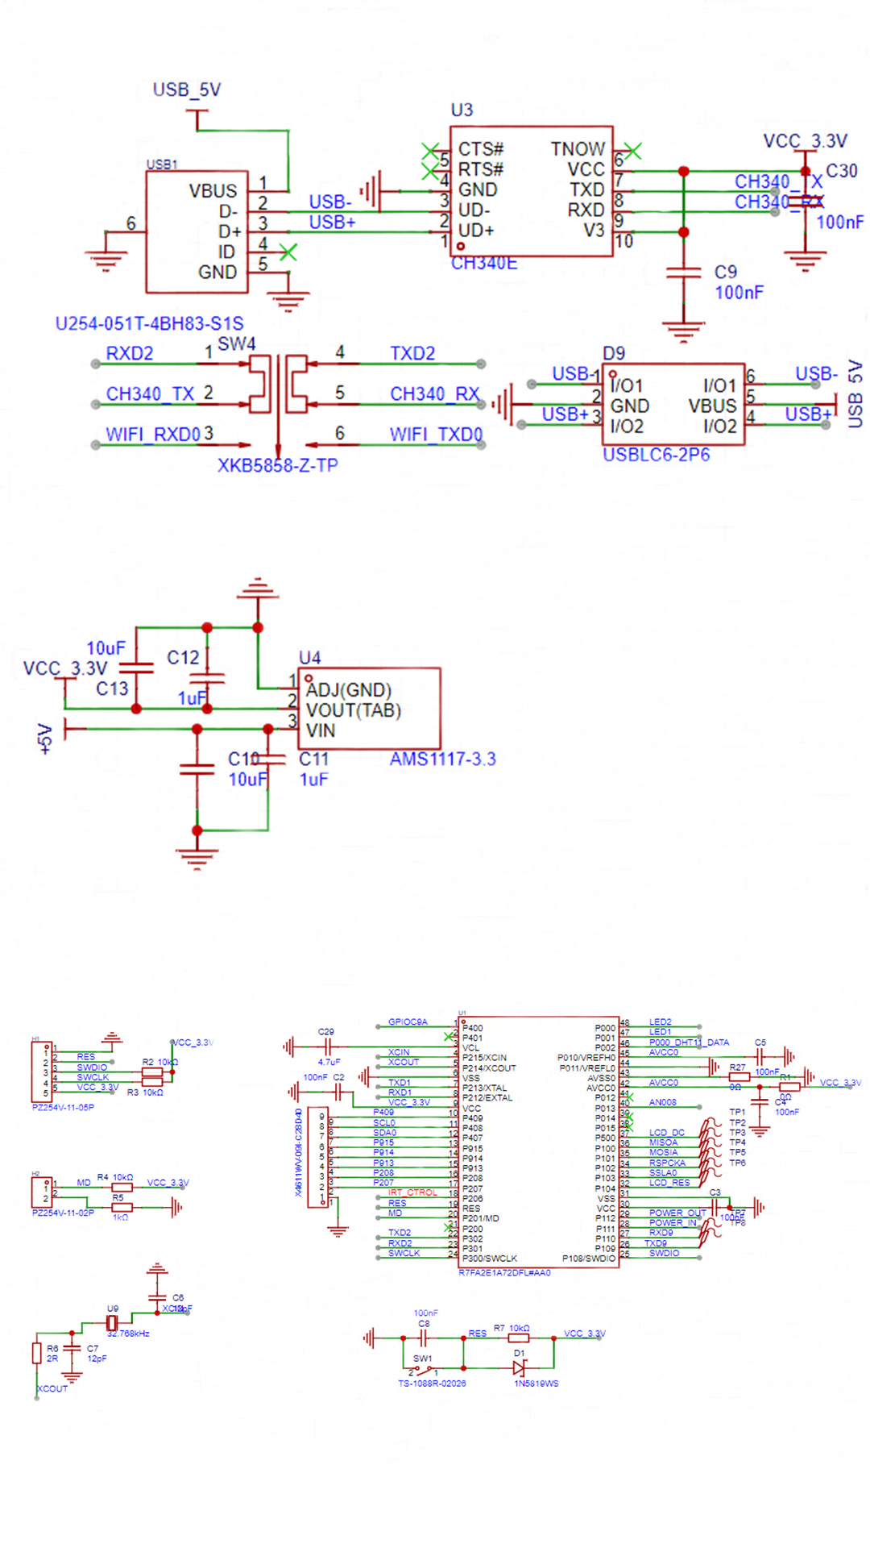Click capacitor C9 100nF symbol
This screenshot has height=1548, width=870.
683,274
